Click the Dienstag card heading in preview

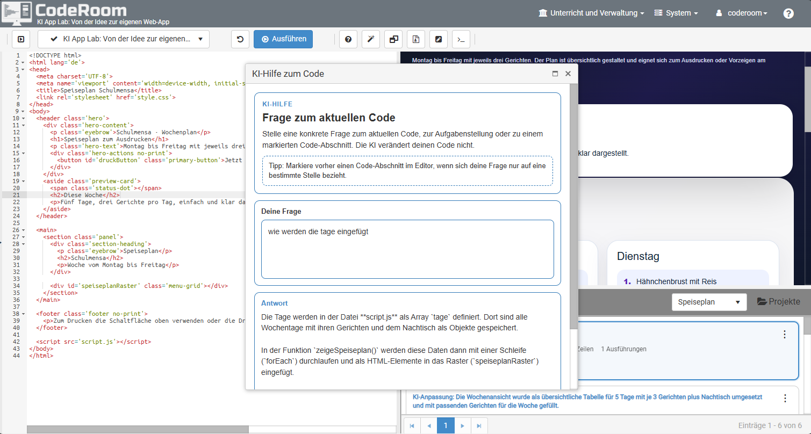[638, 256]
